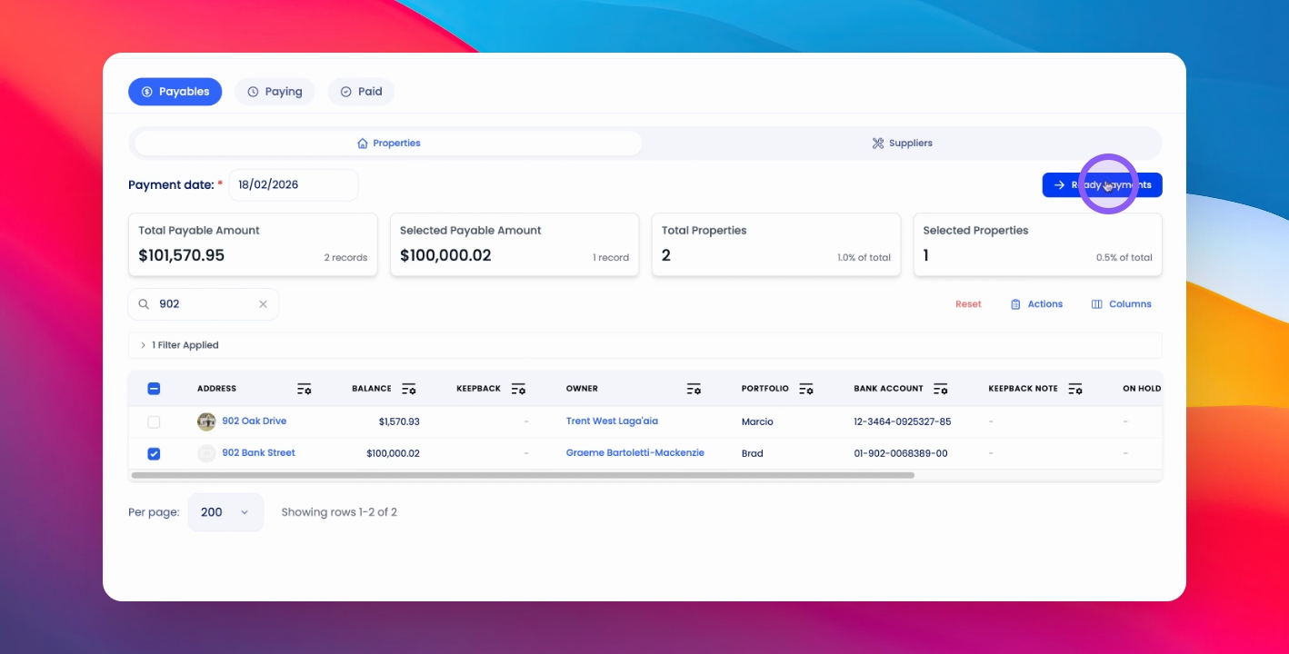Click the Actions clipboard icon

pyautogui.click(x=1015, y=304)
